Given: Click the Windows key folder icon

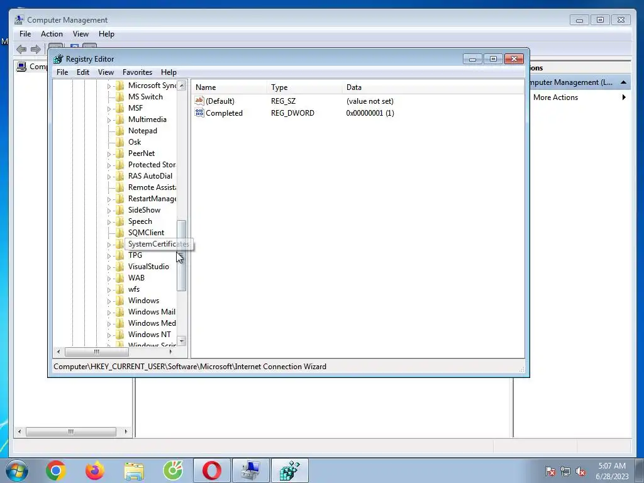Looking at the screenshot, I should pos(120,301).
